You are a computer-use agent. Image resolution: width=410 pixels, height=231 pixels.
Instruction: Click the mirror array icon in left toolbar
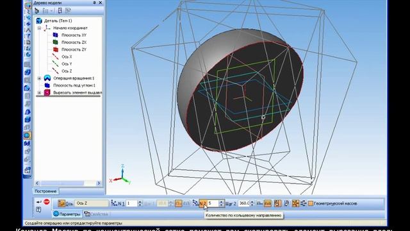pos(27,144)
